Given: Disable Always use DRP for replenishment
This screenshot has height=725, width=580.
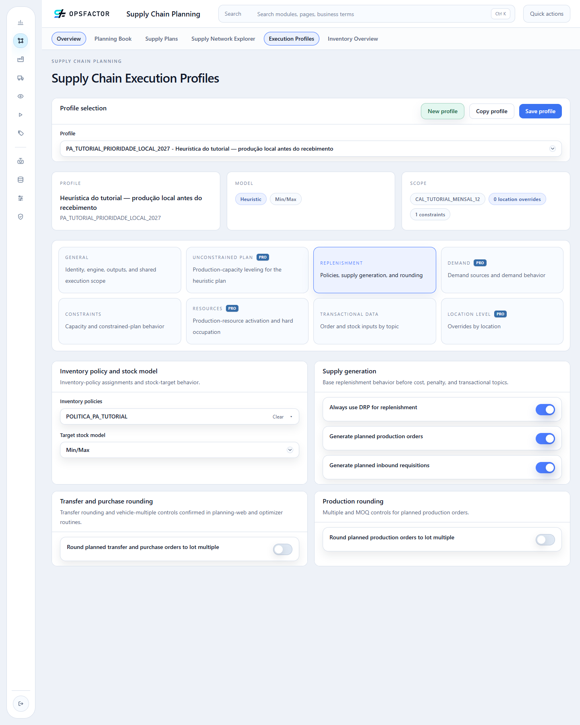Looking at the screenshot, I should 545,410.
